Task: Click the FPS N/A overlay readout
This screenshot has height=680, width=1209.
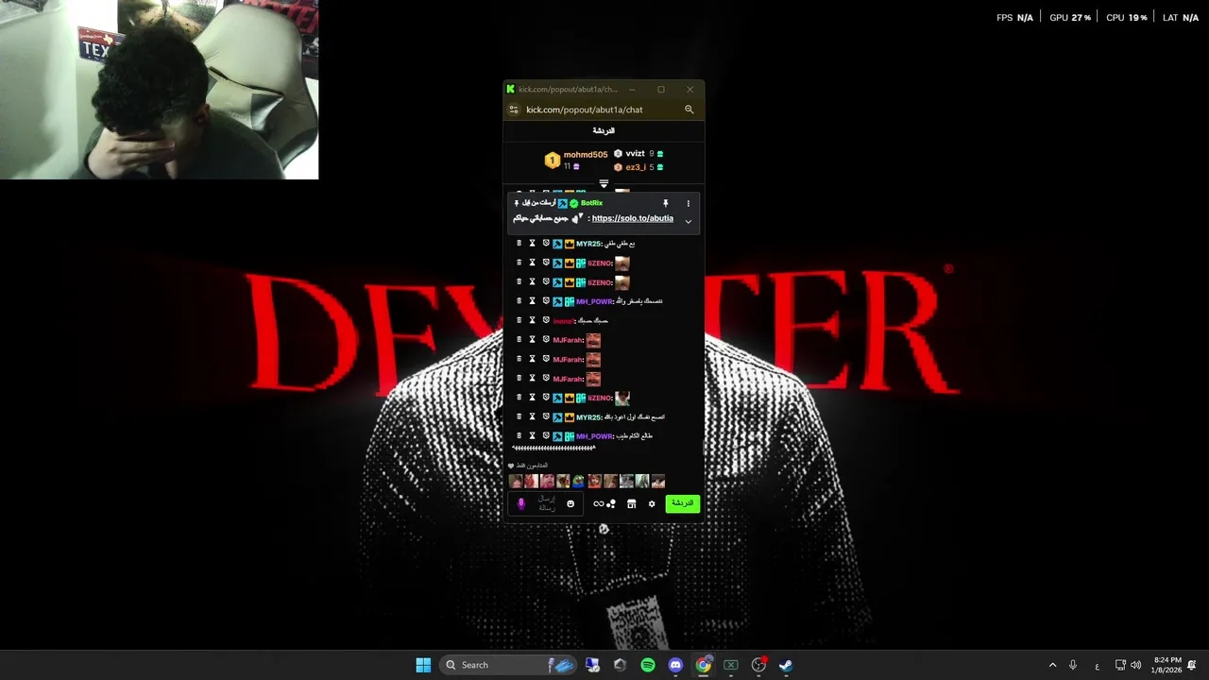Action: click(x=1014, y=18)
